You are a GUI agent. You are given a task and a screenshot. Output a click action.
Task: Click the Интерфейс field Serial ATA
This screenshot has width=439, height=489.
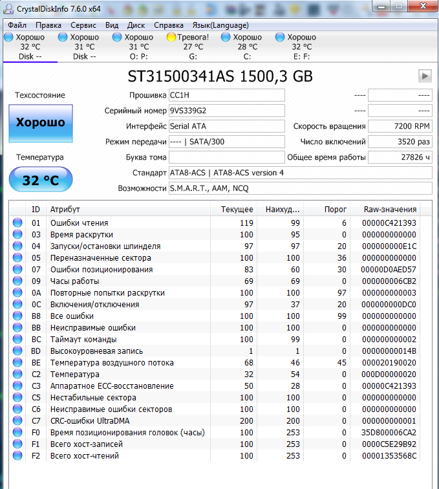(x=227, y=126)
